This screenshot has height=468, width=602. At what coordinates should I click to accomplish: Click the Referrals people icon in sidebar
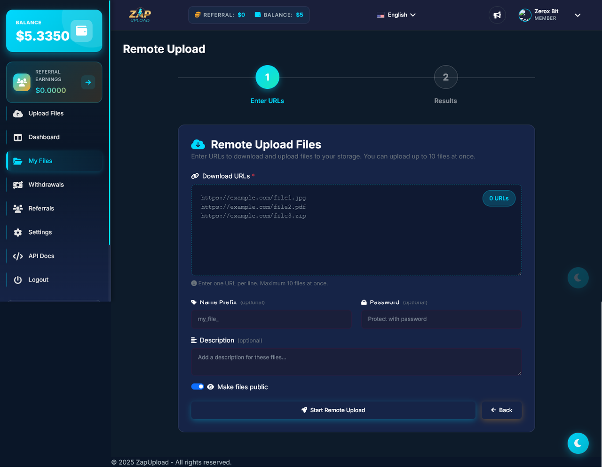18,209
